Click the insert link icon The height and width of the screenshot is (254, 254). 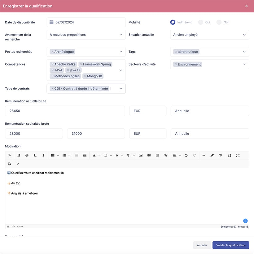pyautogui.click(x=165, y=155)
